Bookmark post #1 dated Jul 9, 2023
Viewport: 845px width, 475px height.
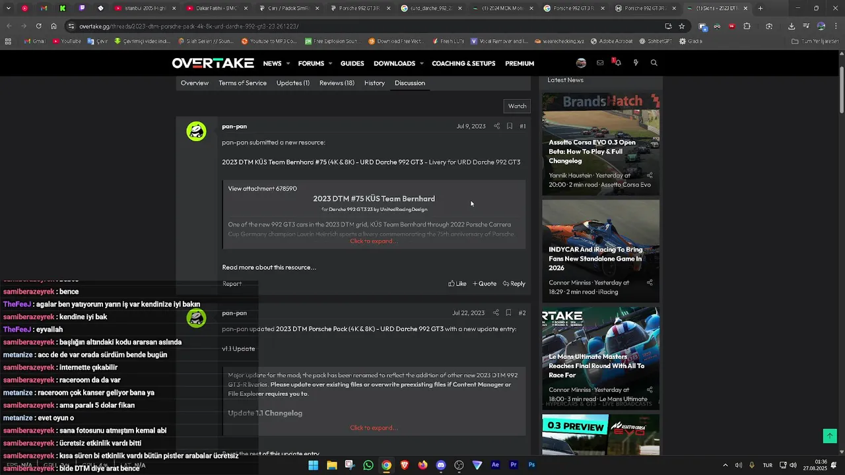click(510, 126)
